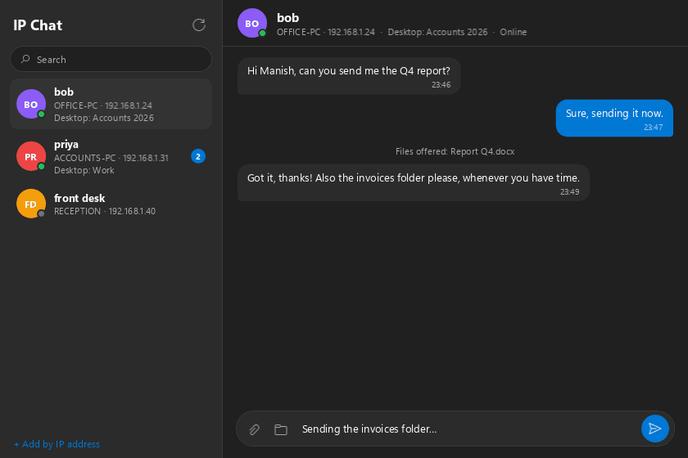Screen dimensions: 688x458
Task: Refresh the contact list with reload icon
Action: click(199, 25)
